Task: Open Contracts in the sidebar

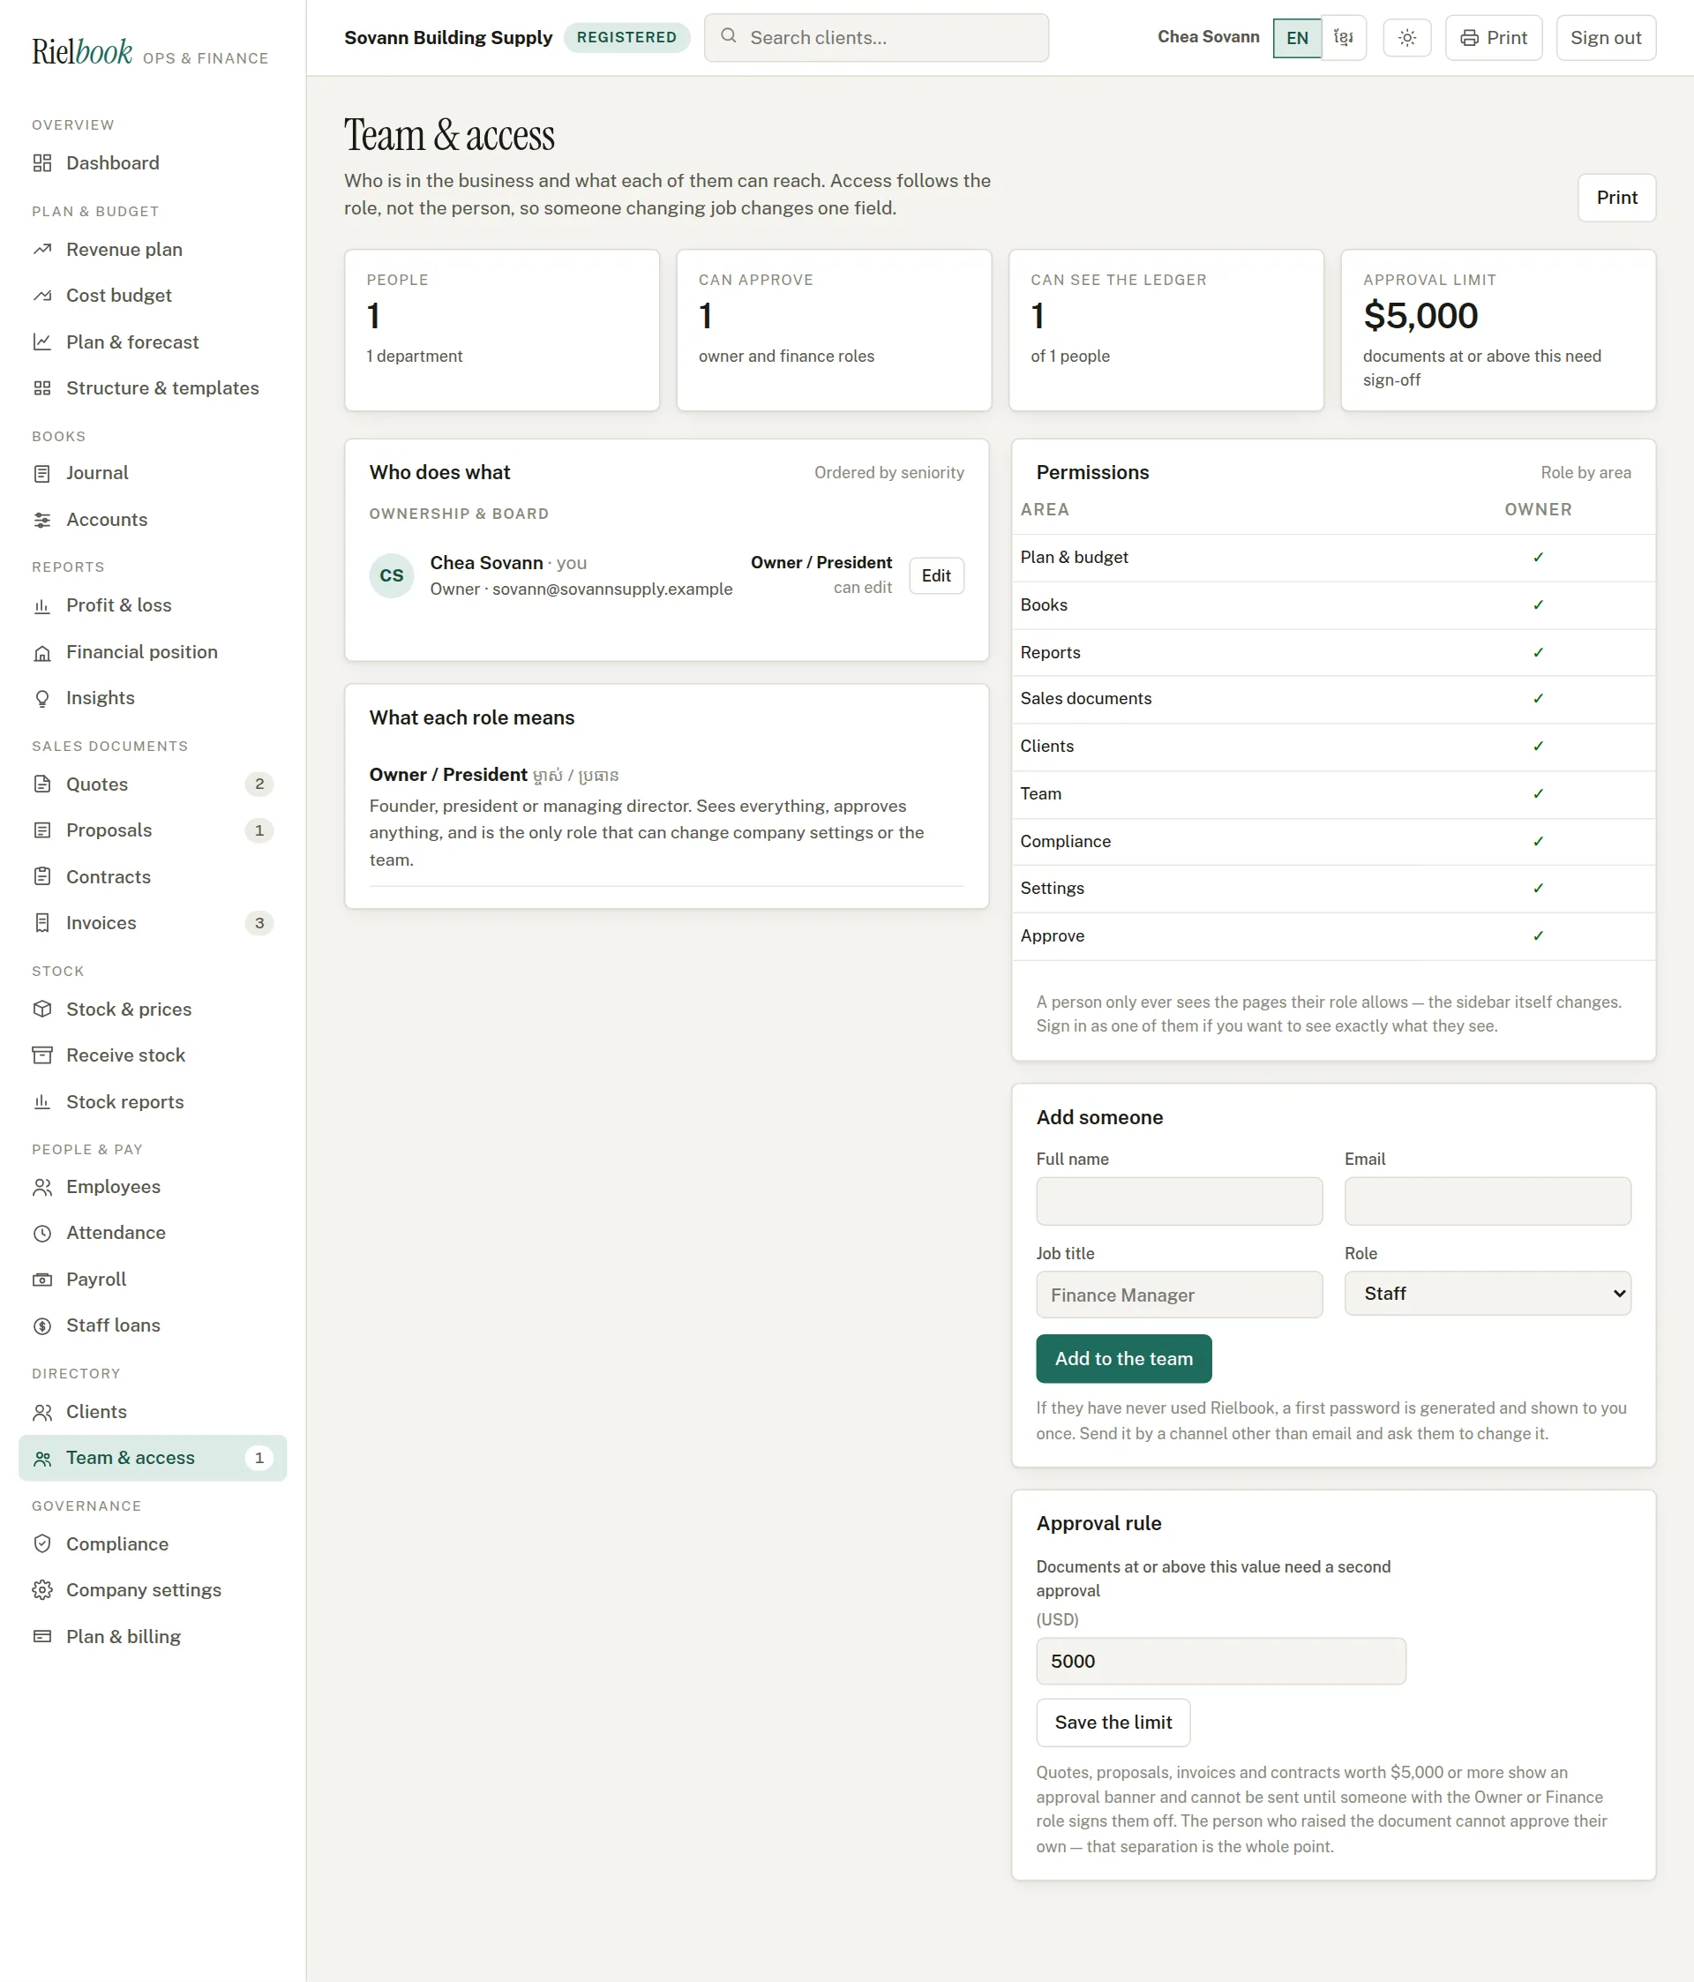Action: click(152, 877)
